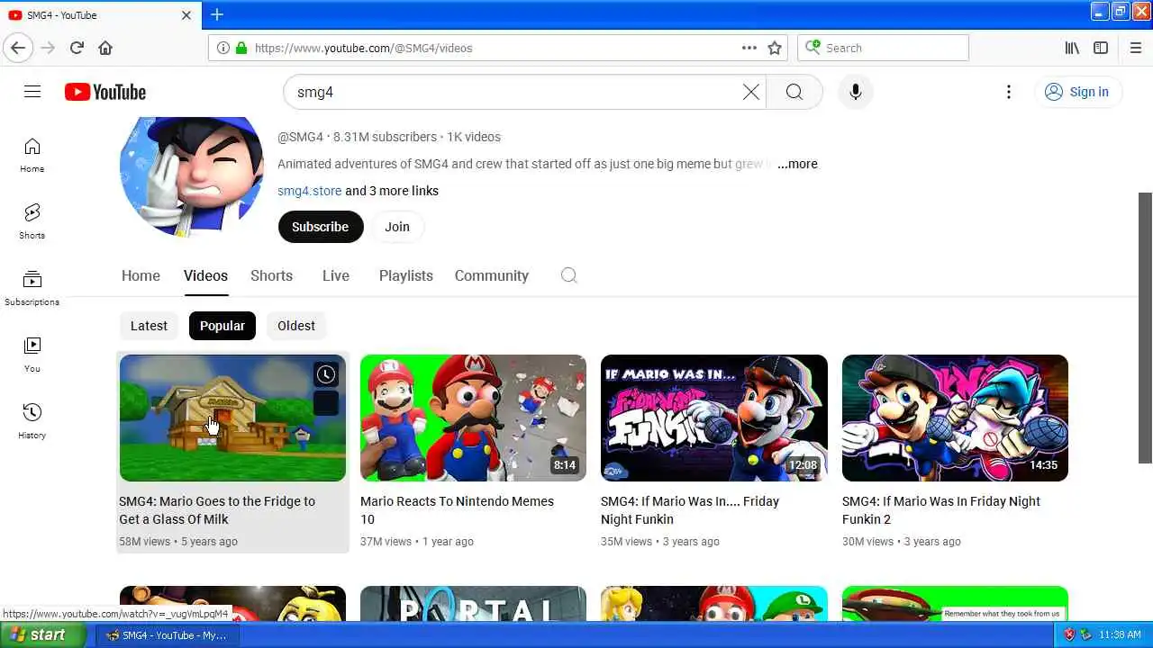Select the Latest sort chip
Image resolution: width=1153 pixels, height=648 pixels.
[x=149, y=326]
